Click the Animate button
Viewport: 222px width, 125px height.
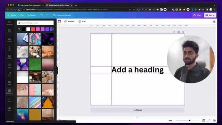pos(69,22)
